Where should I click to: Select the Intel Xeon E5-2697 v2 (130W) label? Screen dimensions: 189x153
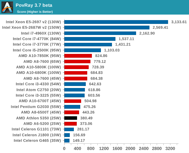click(33, 22)
